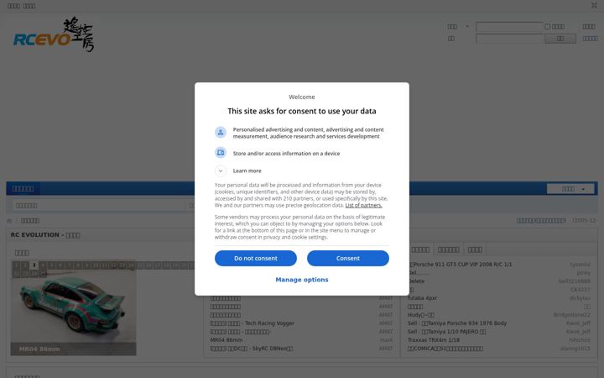Screen dimensions: 604x378
Task: Expand the Learn more chevron
Action: pyautogui.click(x=221, y=171)
